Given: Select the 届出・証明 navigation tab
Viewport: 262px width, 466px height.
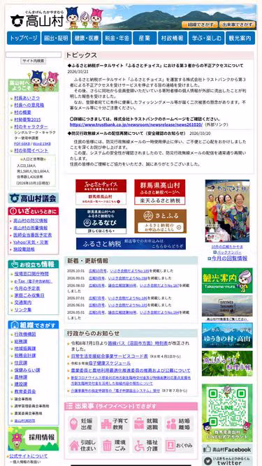Looking at the screenshot, I should pyautogui.click(x=56, y=38).
